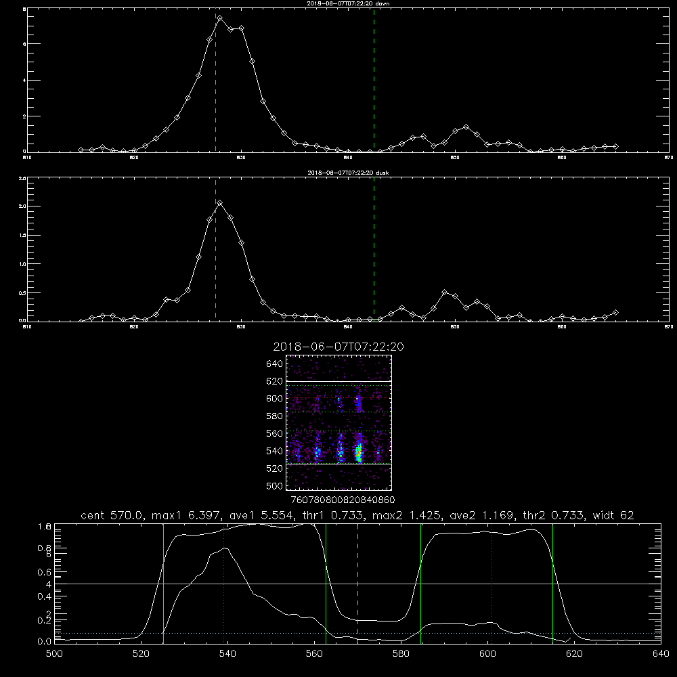
Task: Click the "560" y-axis label of spectral image
Action: [x=275, y=433]
